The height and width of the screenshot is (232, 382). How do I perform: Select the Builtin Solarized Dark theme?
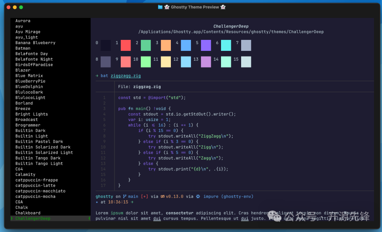[x=43, y=147]
